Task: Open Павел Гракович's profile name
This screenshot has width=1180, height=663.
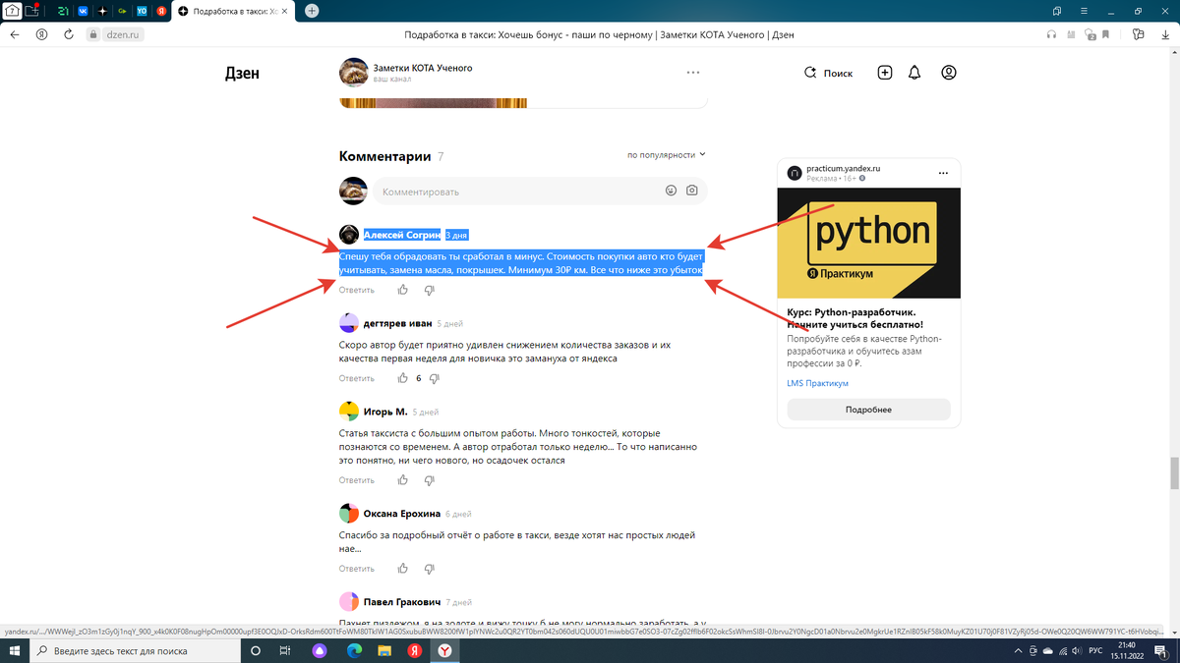Action: point(401,602)
